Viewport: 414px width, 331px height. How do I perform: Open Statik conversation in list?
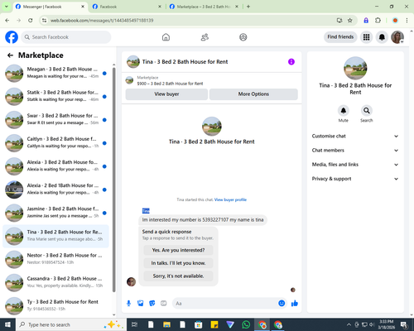[x=55, y=97]
